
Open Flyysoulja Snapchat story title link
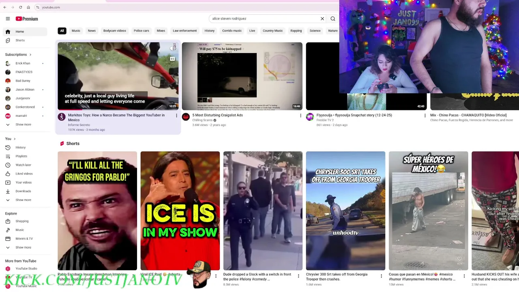354,115
